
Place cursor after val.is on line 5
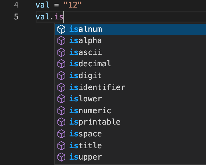tap(63, 17)
